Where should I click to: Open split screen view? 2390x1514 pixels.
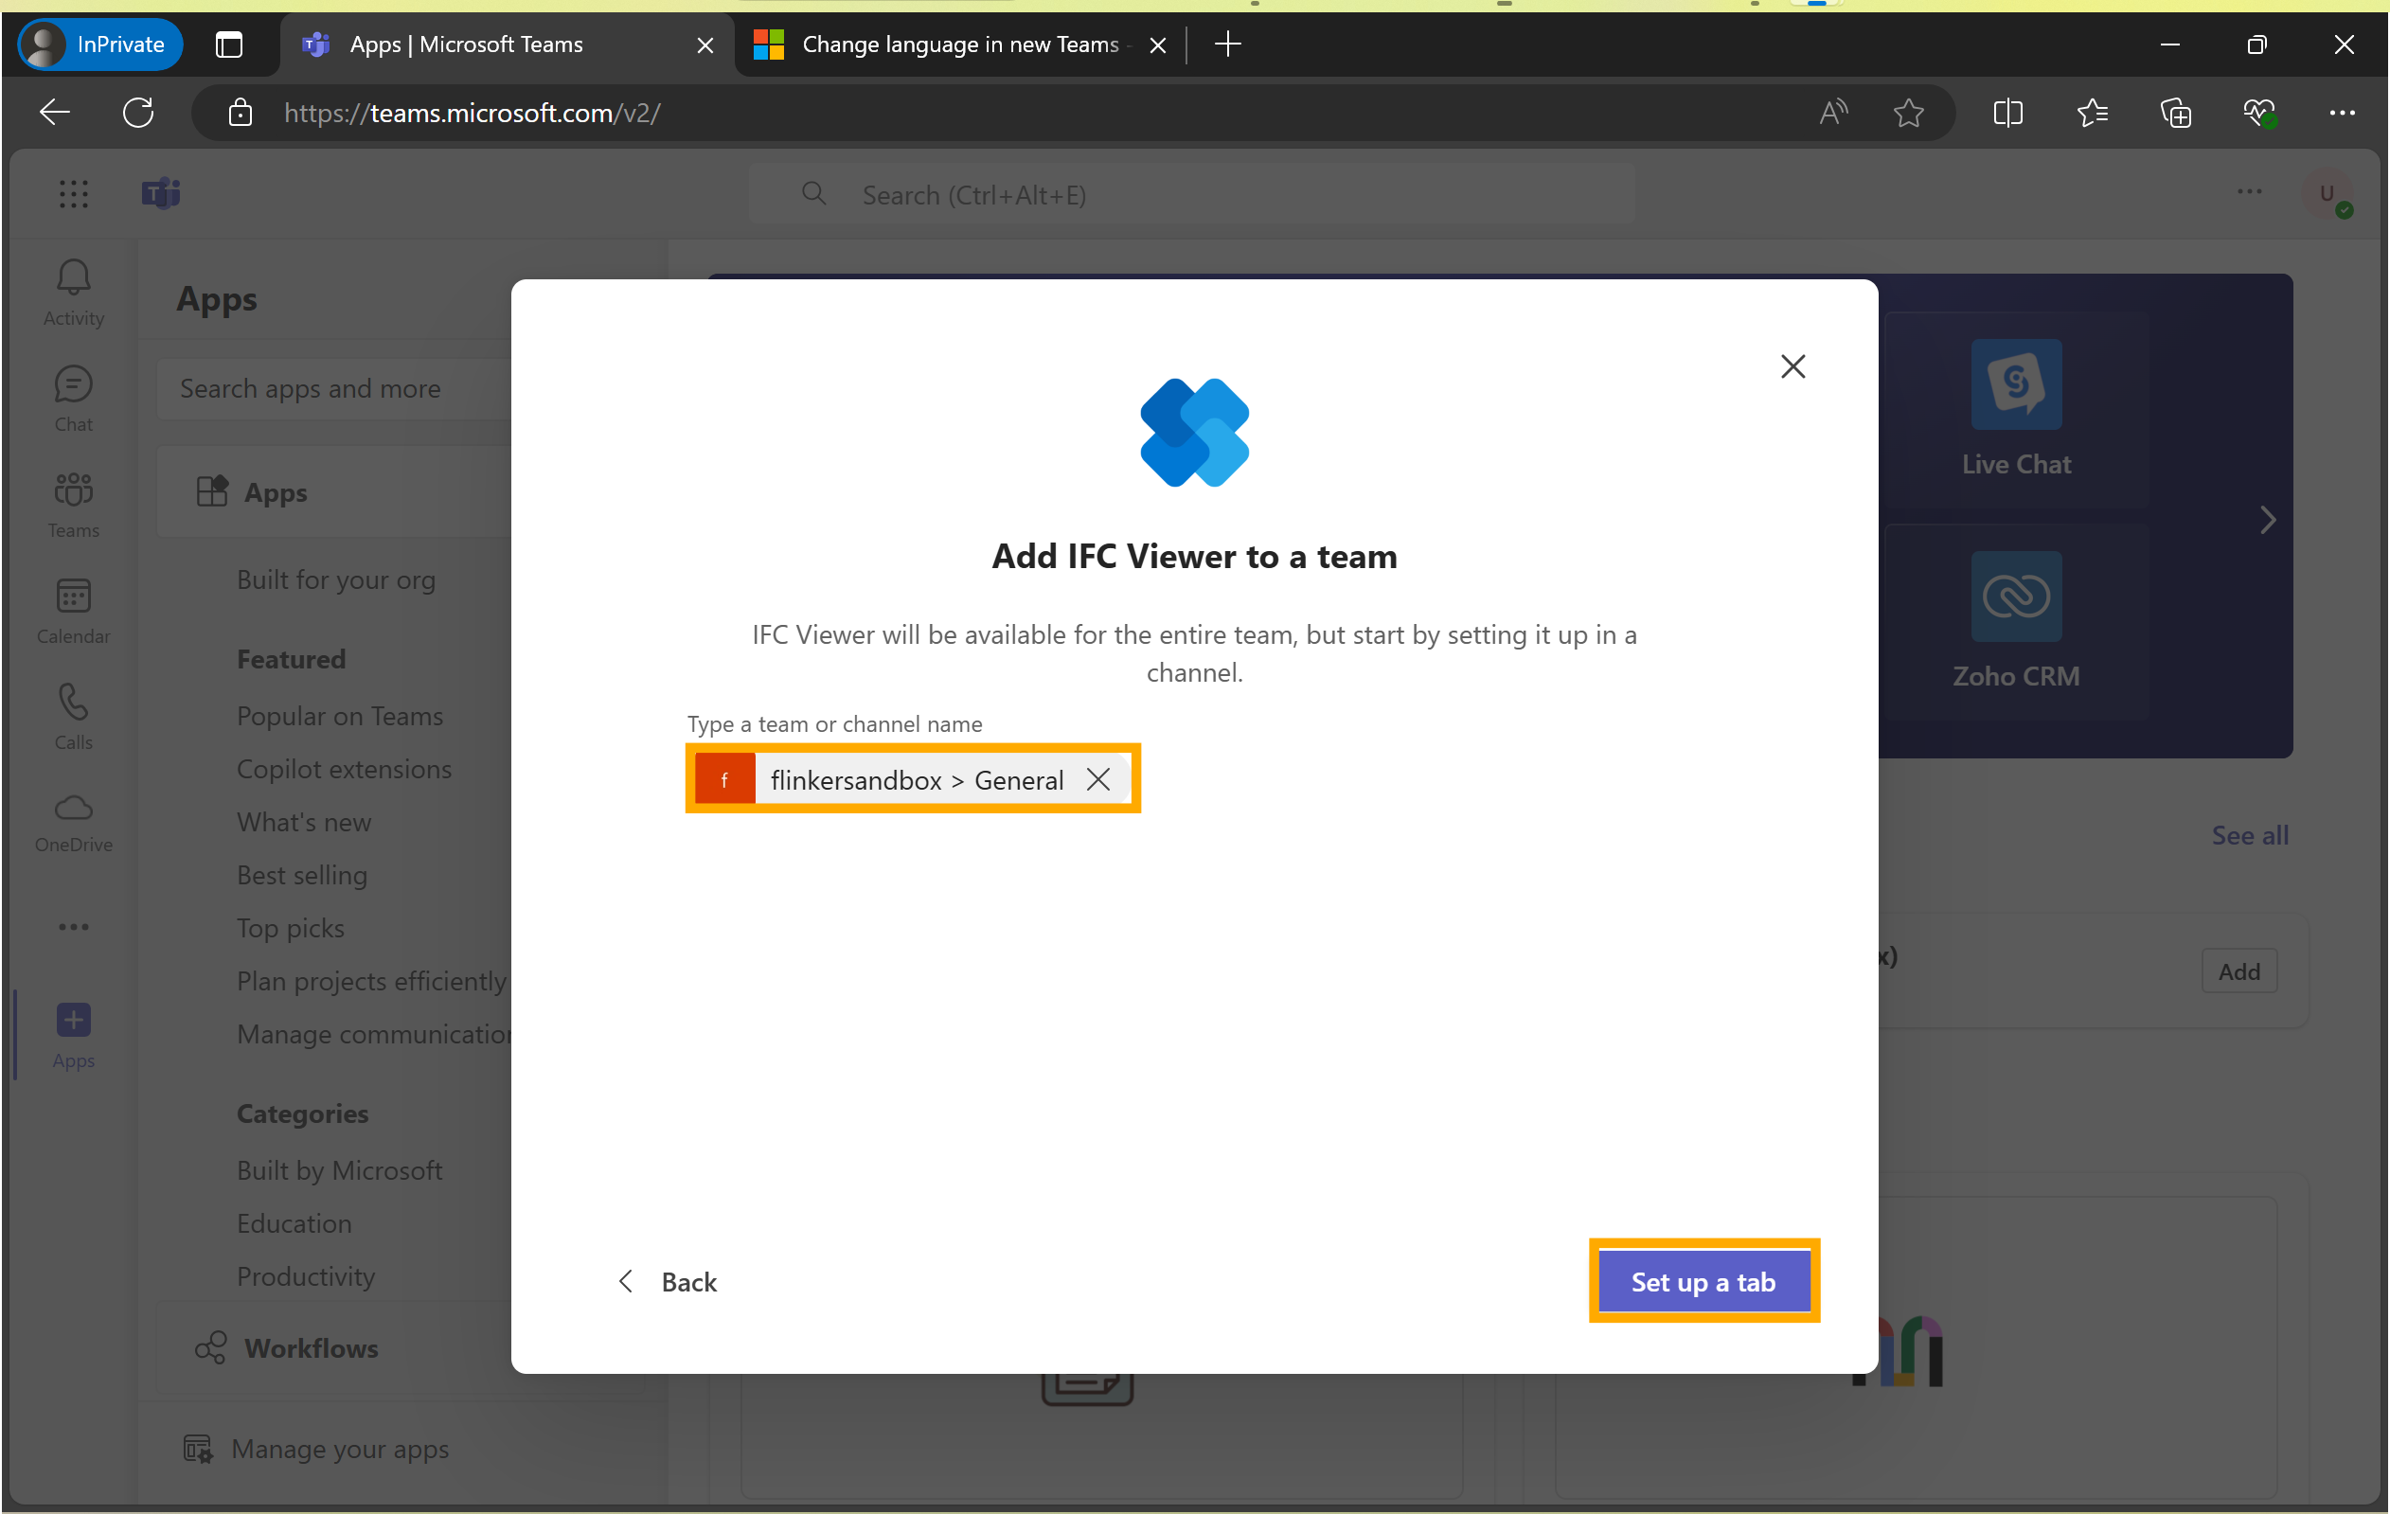2007,112
